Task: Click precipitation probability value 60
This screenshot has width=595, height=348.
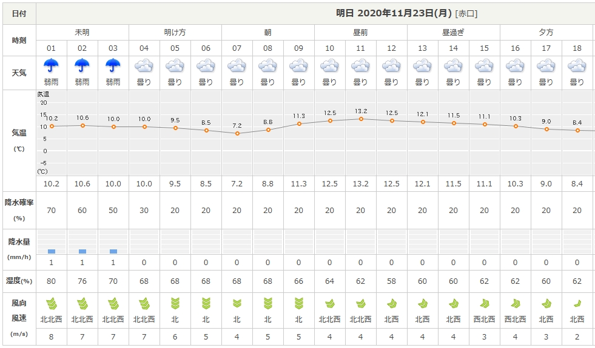Action: pos(82,211)
